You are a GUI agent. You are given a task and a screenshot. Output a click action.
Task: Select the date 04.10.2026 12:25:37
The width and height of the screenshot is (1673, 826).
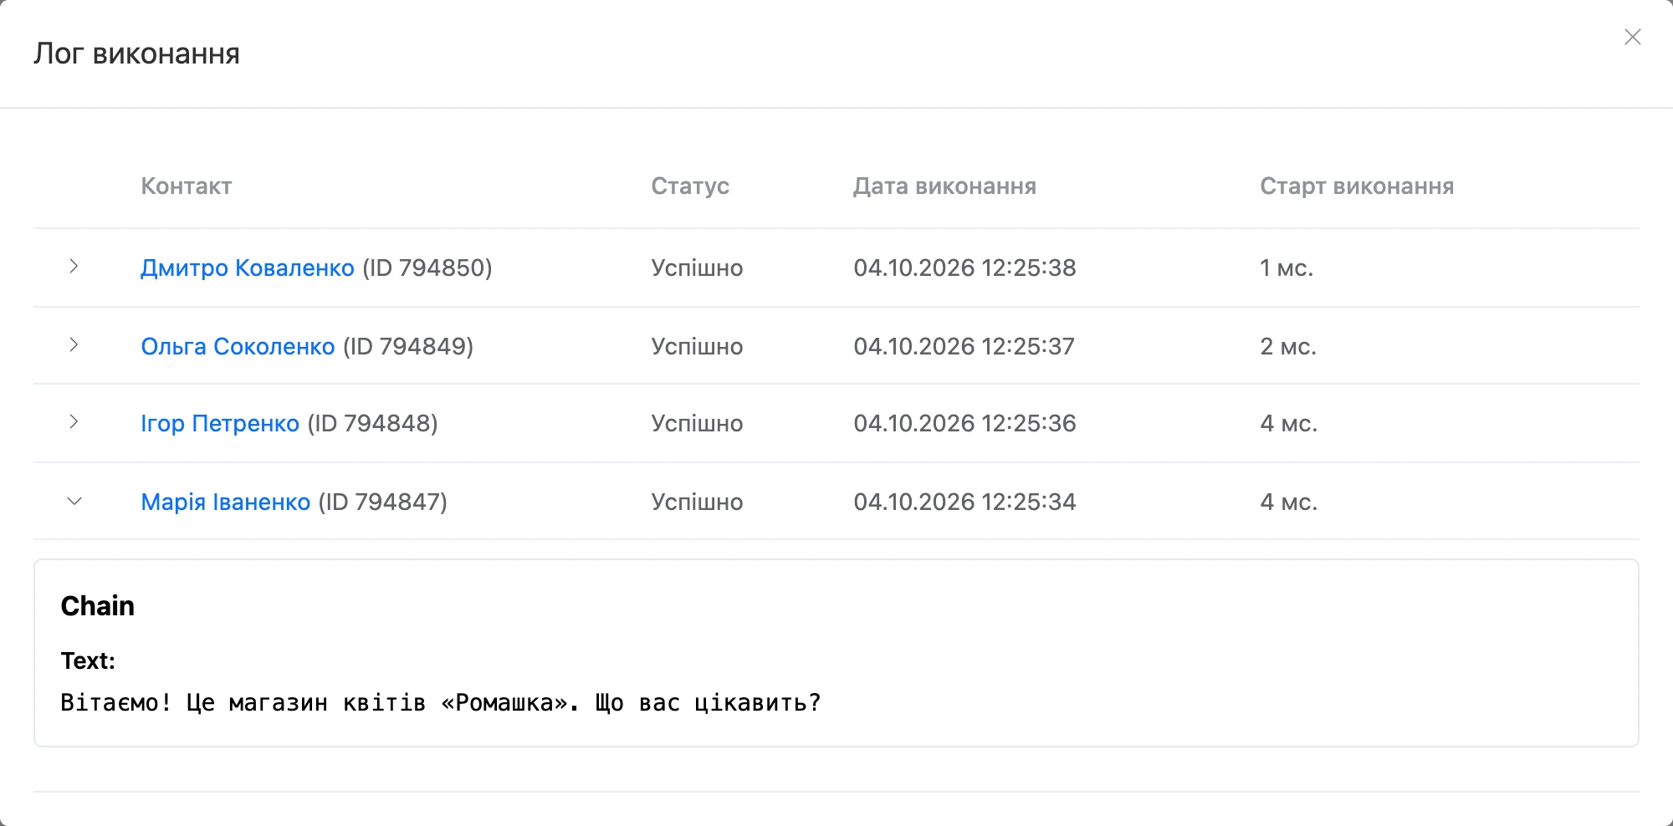[964, 347]
